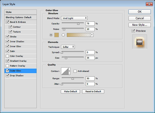Click Reset to Default button
The height and width of the screenshot is (113, 155).
(x=93, y=91)
